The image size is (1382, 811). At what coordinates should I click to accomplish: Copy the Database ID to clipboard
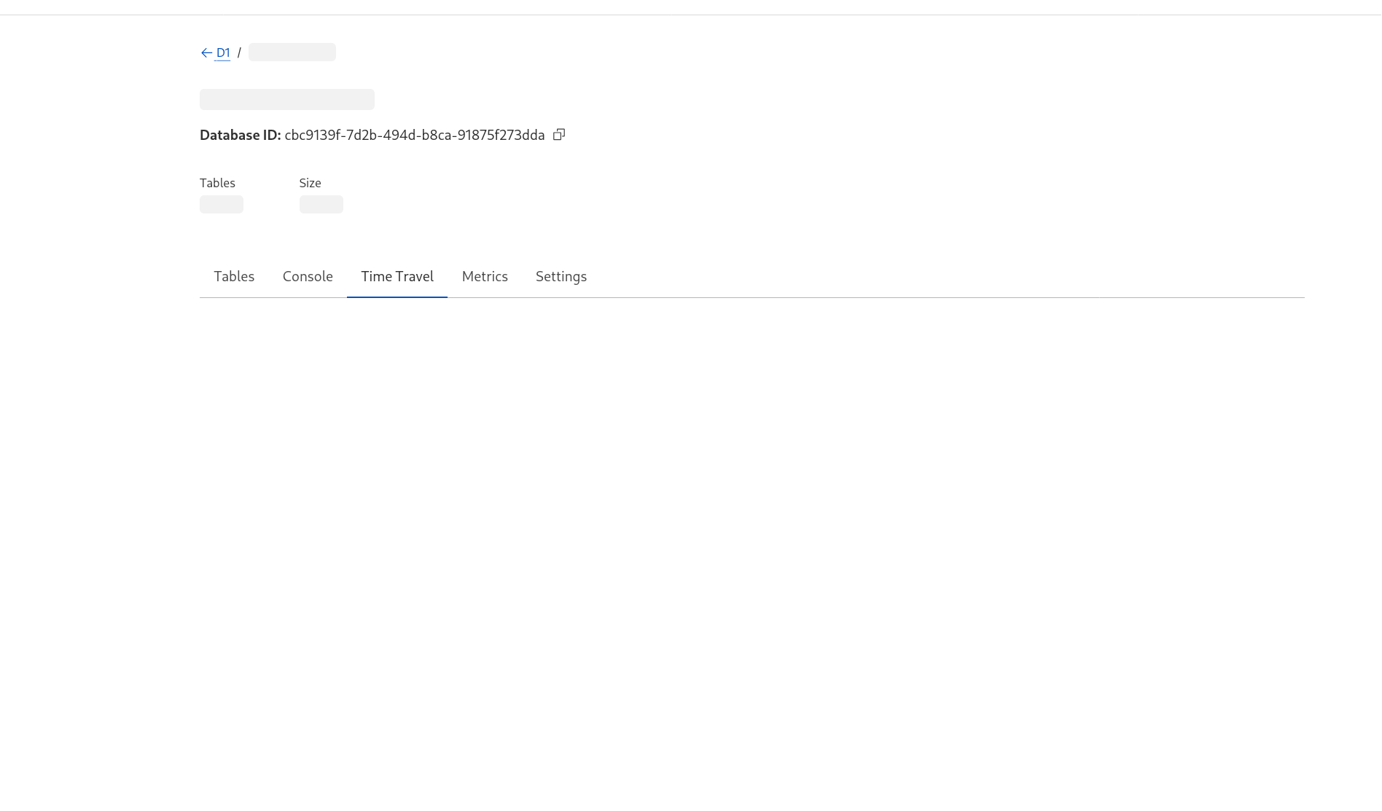pos(559,135)
